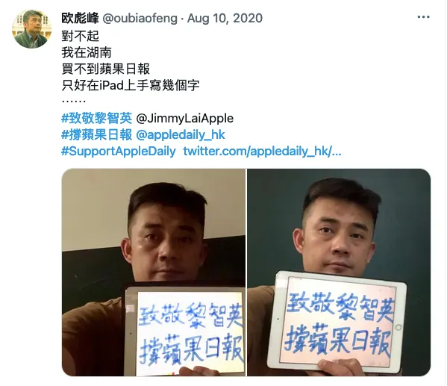Click the white iPad sign in right photo
The width and height of the screenshot is (447, 386).
tap(337, 322)
